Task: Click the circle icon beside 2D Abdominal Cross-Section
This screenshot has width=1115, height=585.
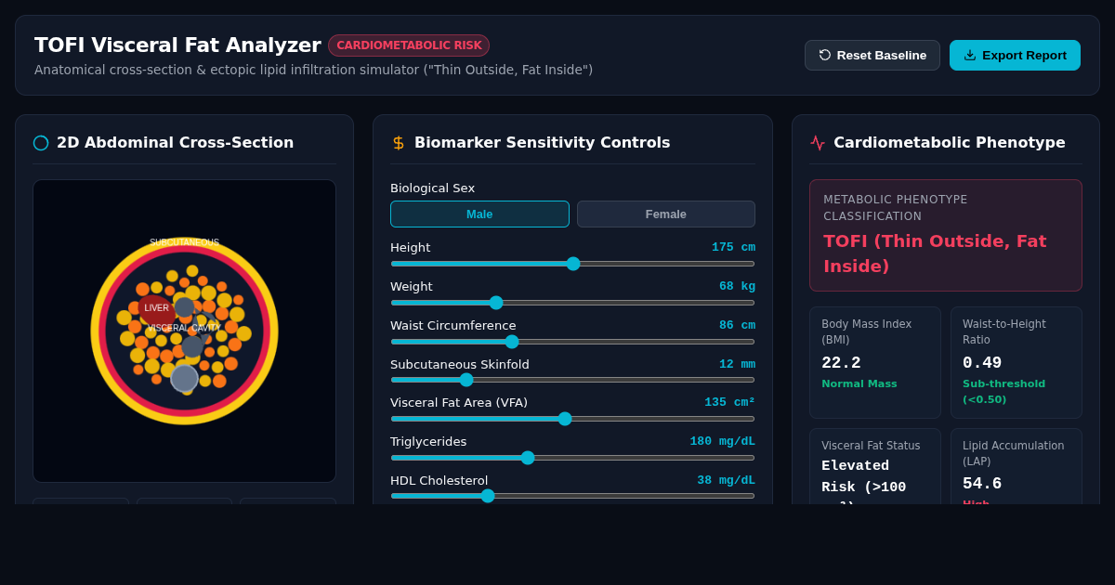Action: coord(41,143)
